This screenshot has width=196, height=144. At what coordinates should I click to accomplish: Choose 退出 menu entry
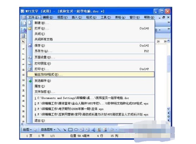pos(91,120)
